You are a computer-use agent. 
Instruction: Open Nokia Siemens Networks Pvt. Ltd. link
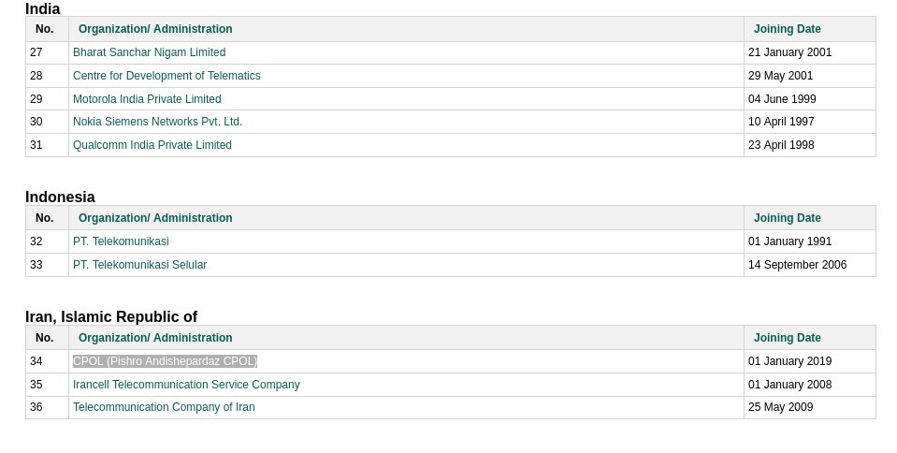click(157, 122)
